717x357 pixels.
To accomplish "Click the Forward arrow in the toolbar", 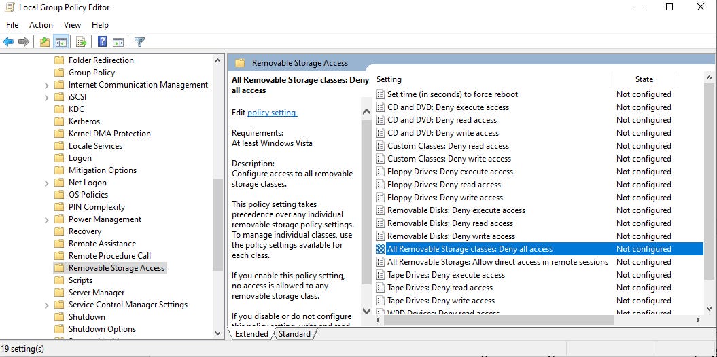I will [x=24, y=42].
